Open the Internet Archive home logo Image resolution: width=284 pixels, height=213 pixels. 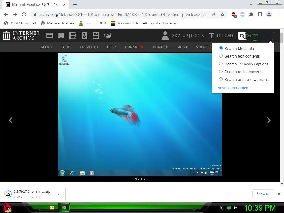point(21,35)
